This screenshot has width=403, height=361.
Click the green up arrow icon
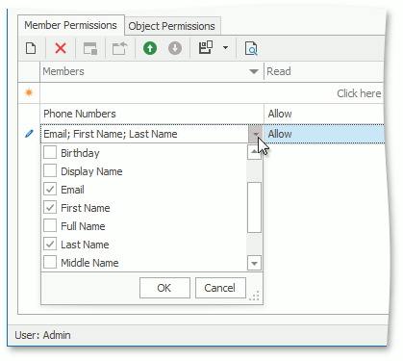(x=150, y=48)
